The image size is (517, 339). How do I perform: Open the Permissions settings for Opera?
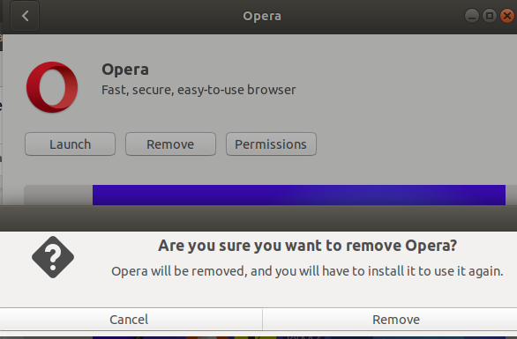[x=271, y=144]
